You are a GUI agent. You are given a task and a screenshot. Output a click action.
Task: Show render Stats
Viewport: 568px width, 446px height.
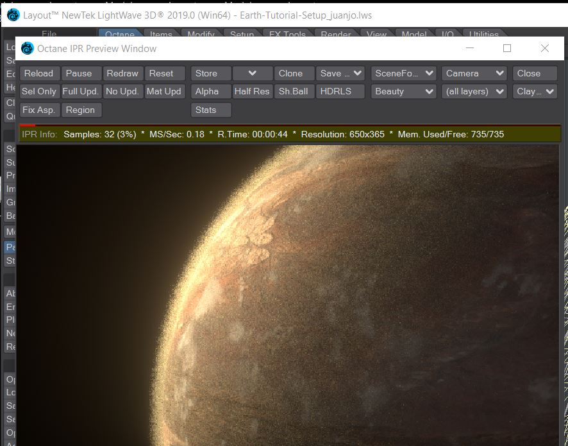(x=211, y=110)
